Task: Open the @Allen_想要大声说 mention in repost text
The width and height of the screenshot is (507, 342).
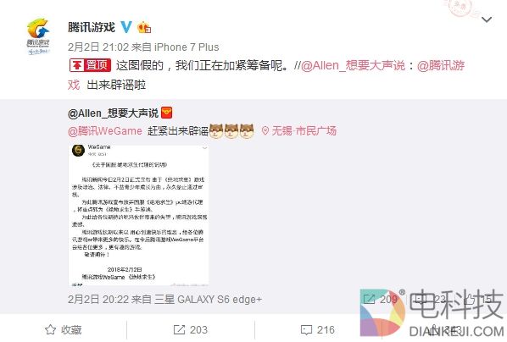Action: point(353,65)
